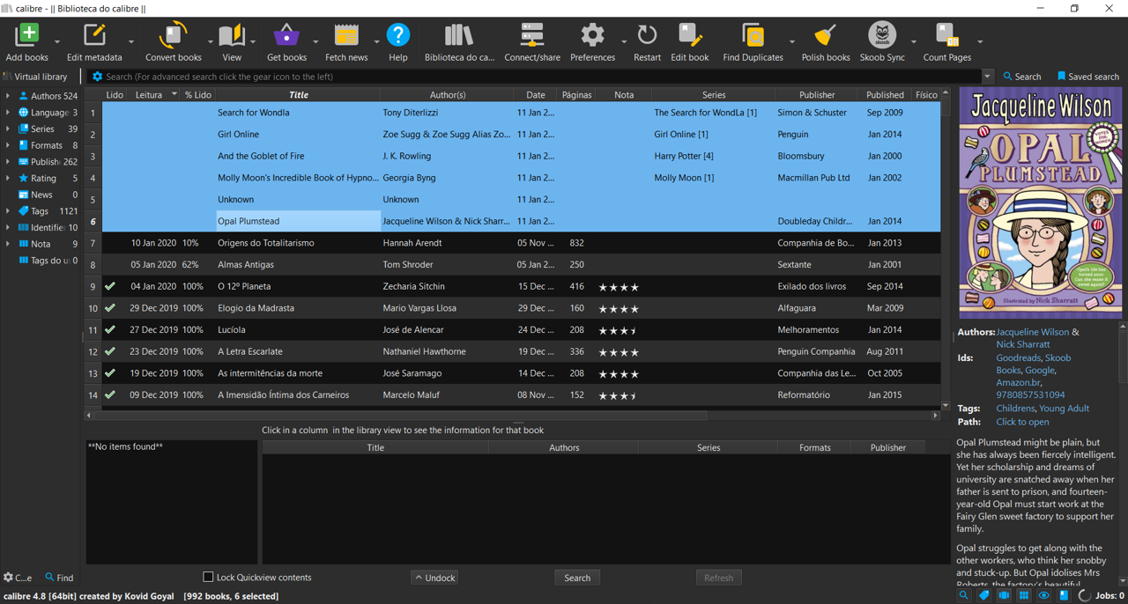Click the Polish books icon
The height and width of the screenshot is (604, 1128).
(x=826, y=36)
